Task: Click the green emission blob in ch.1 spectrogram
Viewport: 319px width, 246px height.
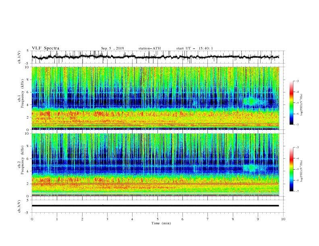Action: pos(251,101)
